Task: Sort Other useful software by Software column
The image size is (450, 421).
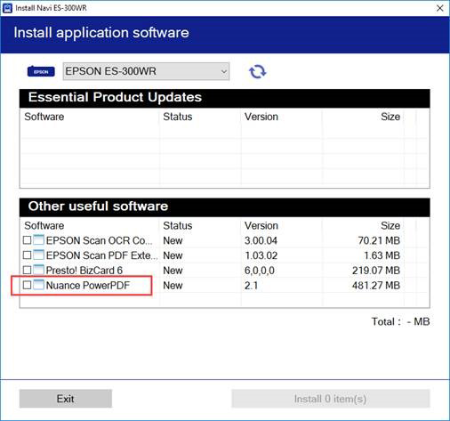Action: click(x=44, y=225)
